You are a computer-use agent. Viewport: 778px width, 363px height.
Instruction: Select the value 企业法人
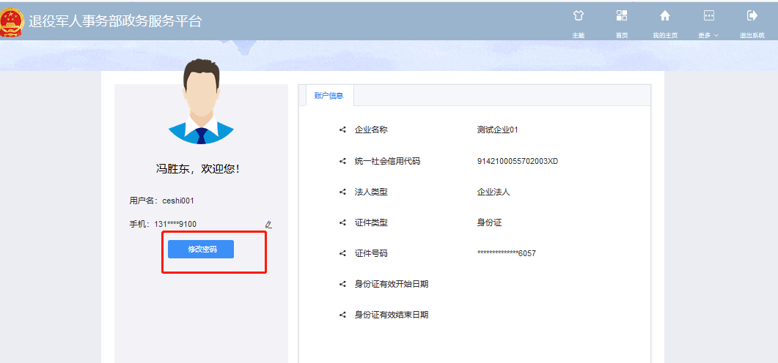pos(493,192)
